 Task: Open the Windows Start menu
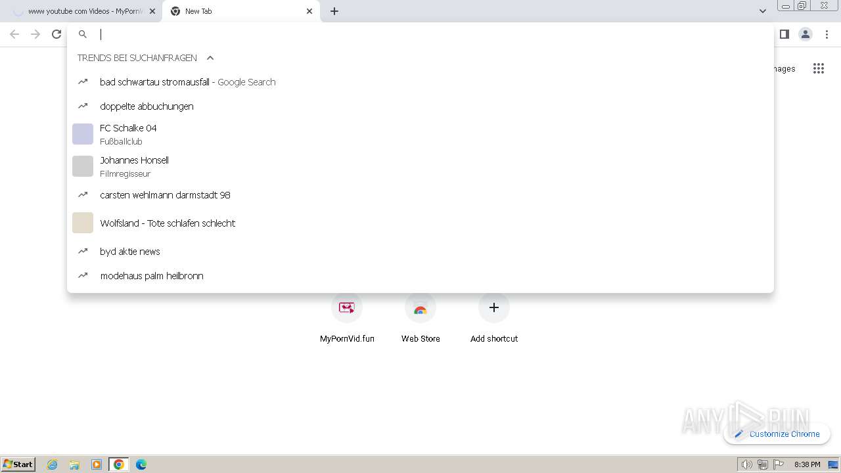pyautogui.click(x=18, y=464)
